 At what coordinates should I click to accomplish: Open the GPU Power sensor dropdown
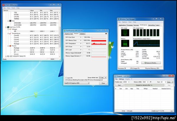click(x=81, y=47)
